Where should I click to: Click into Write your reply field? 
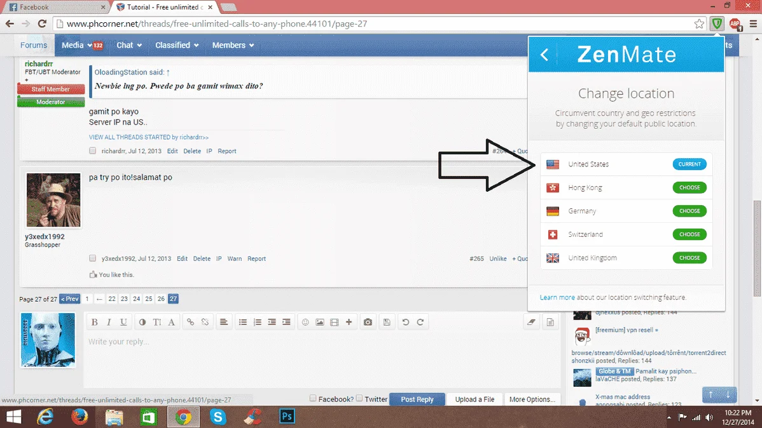click(322, 359)
